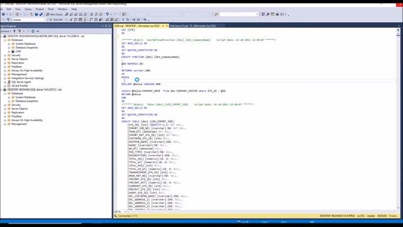Expand Database Snapshots under first server
Viewport: 403px width, 227px height.
[x=9, y=48]
